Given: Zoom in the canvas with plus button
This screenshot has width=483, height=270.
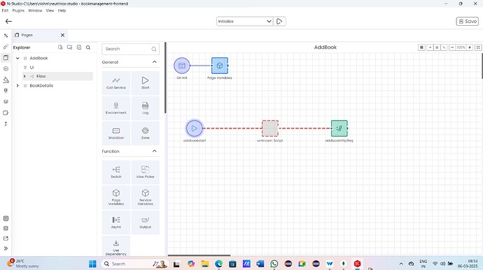Looking at the screenshot, I should [470, 47].
